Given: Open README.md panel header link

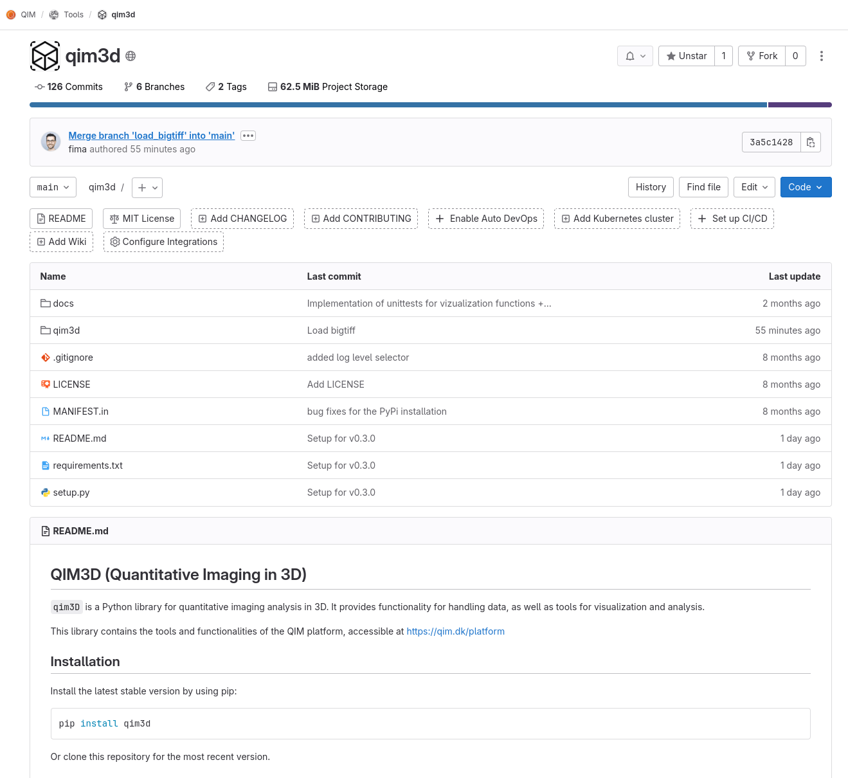Looking at the screenshot, I should click(81, 531).
